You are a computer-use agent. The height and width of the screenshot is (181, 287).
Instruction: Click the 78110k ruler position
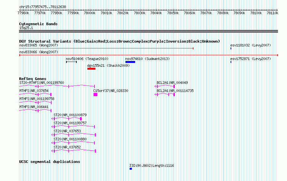pos(272,13)
